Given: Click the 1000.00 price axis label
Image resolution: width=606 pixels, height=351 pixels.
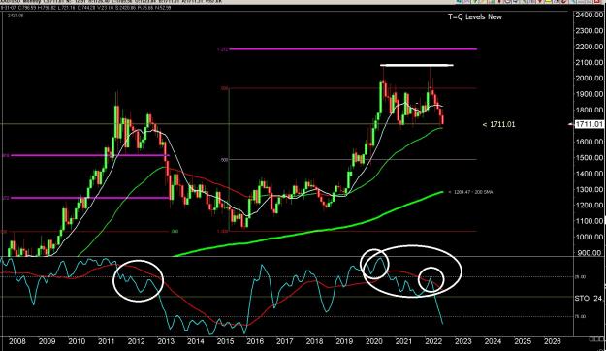Looking at the screenshot, I should pos(589,237).
